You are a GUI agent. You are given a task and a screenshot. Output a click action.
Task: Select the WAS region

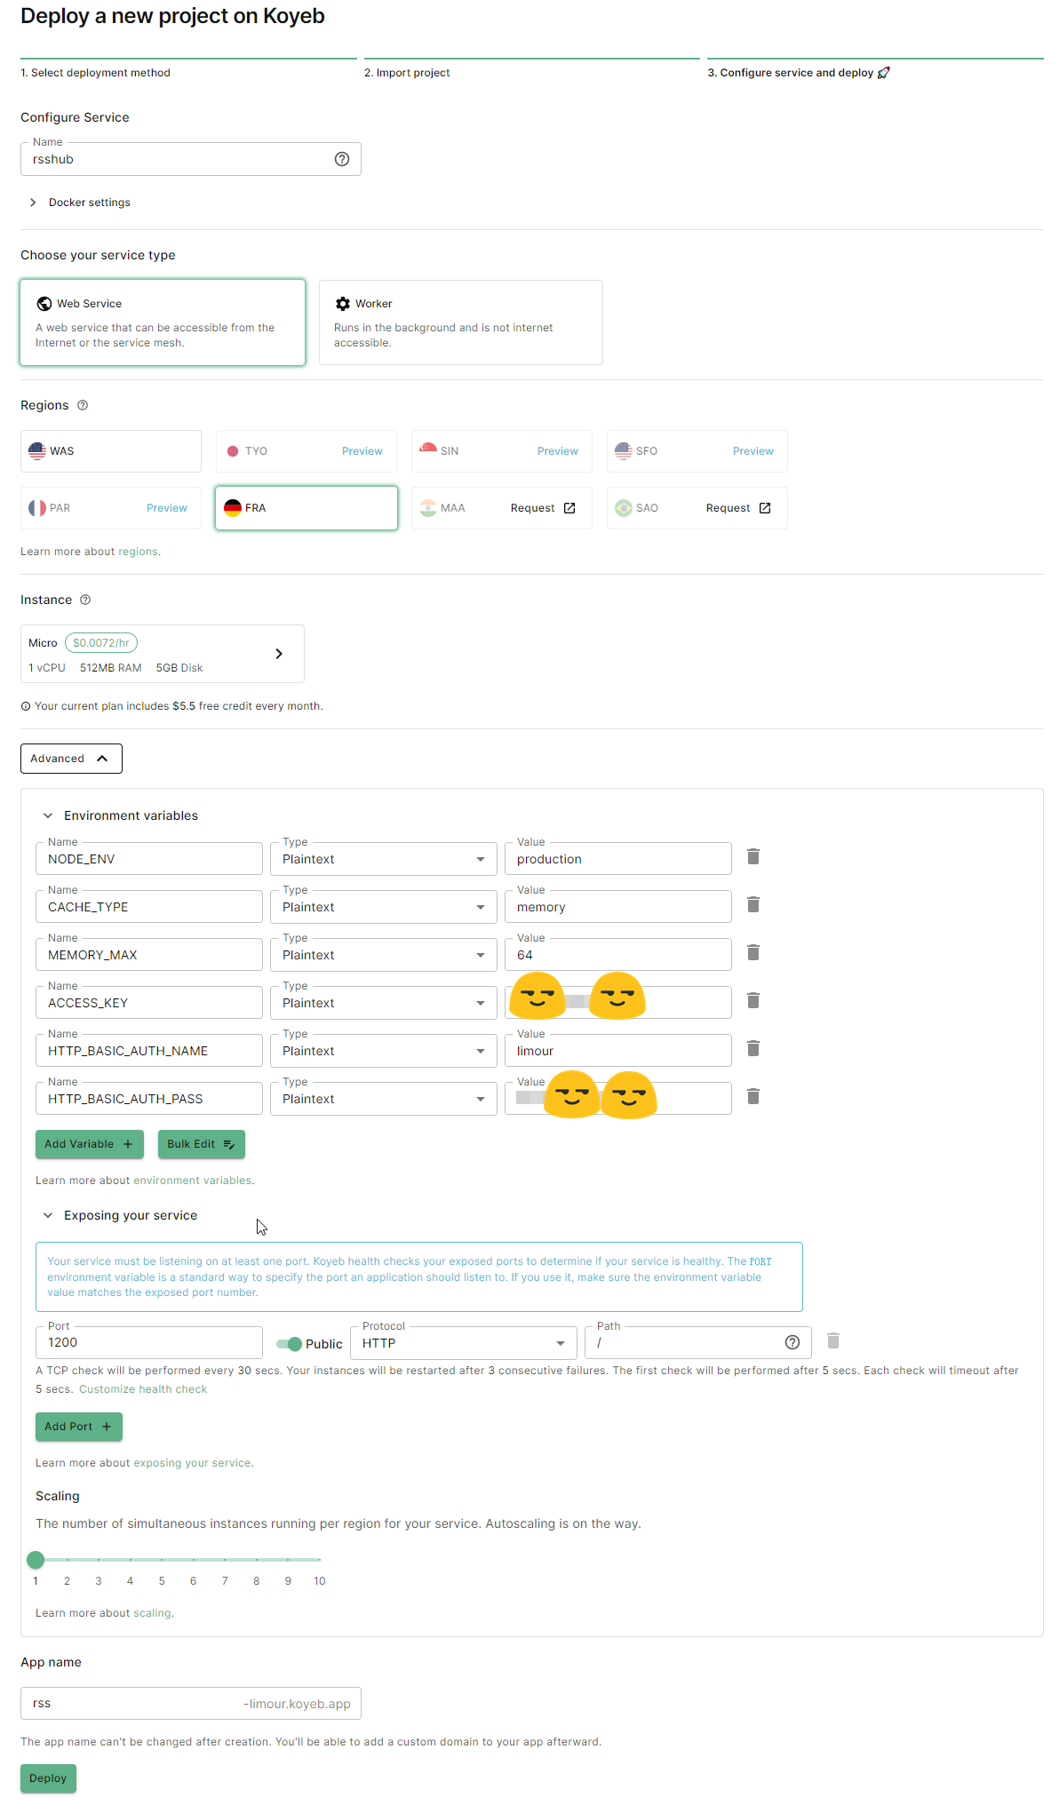coord(111,451)
